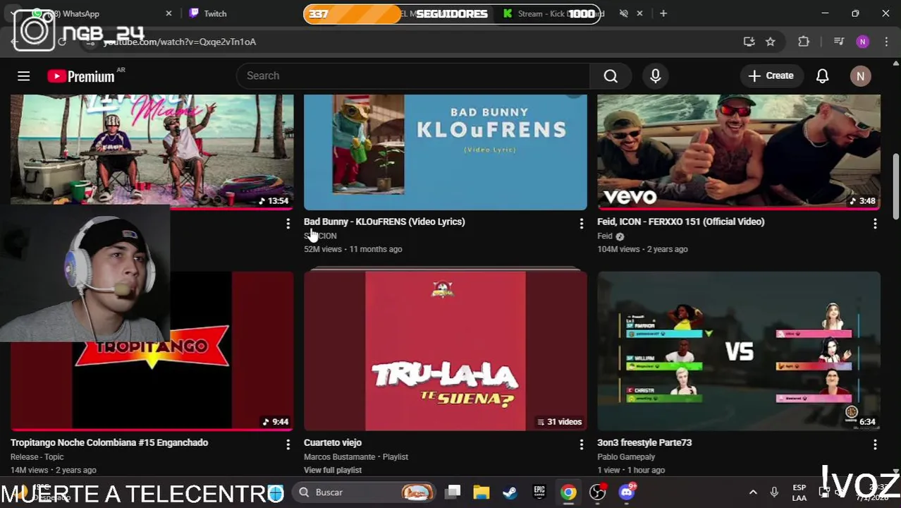The image size is (901, 508).
Task: Click the 31 videos playlist badge
Action: tap(559, 422)
